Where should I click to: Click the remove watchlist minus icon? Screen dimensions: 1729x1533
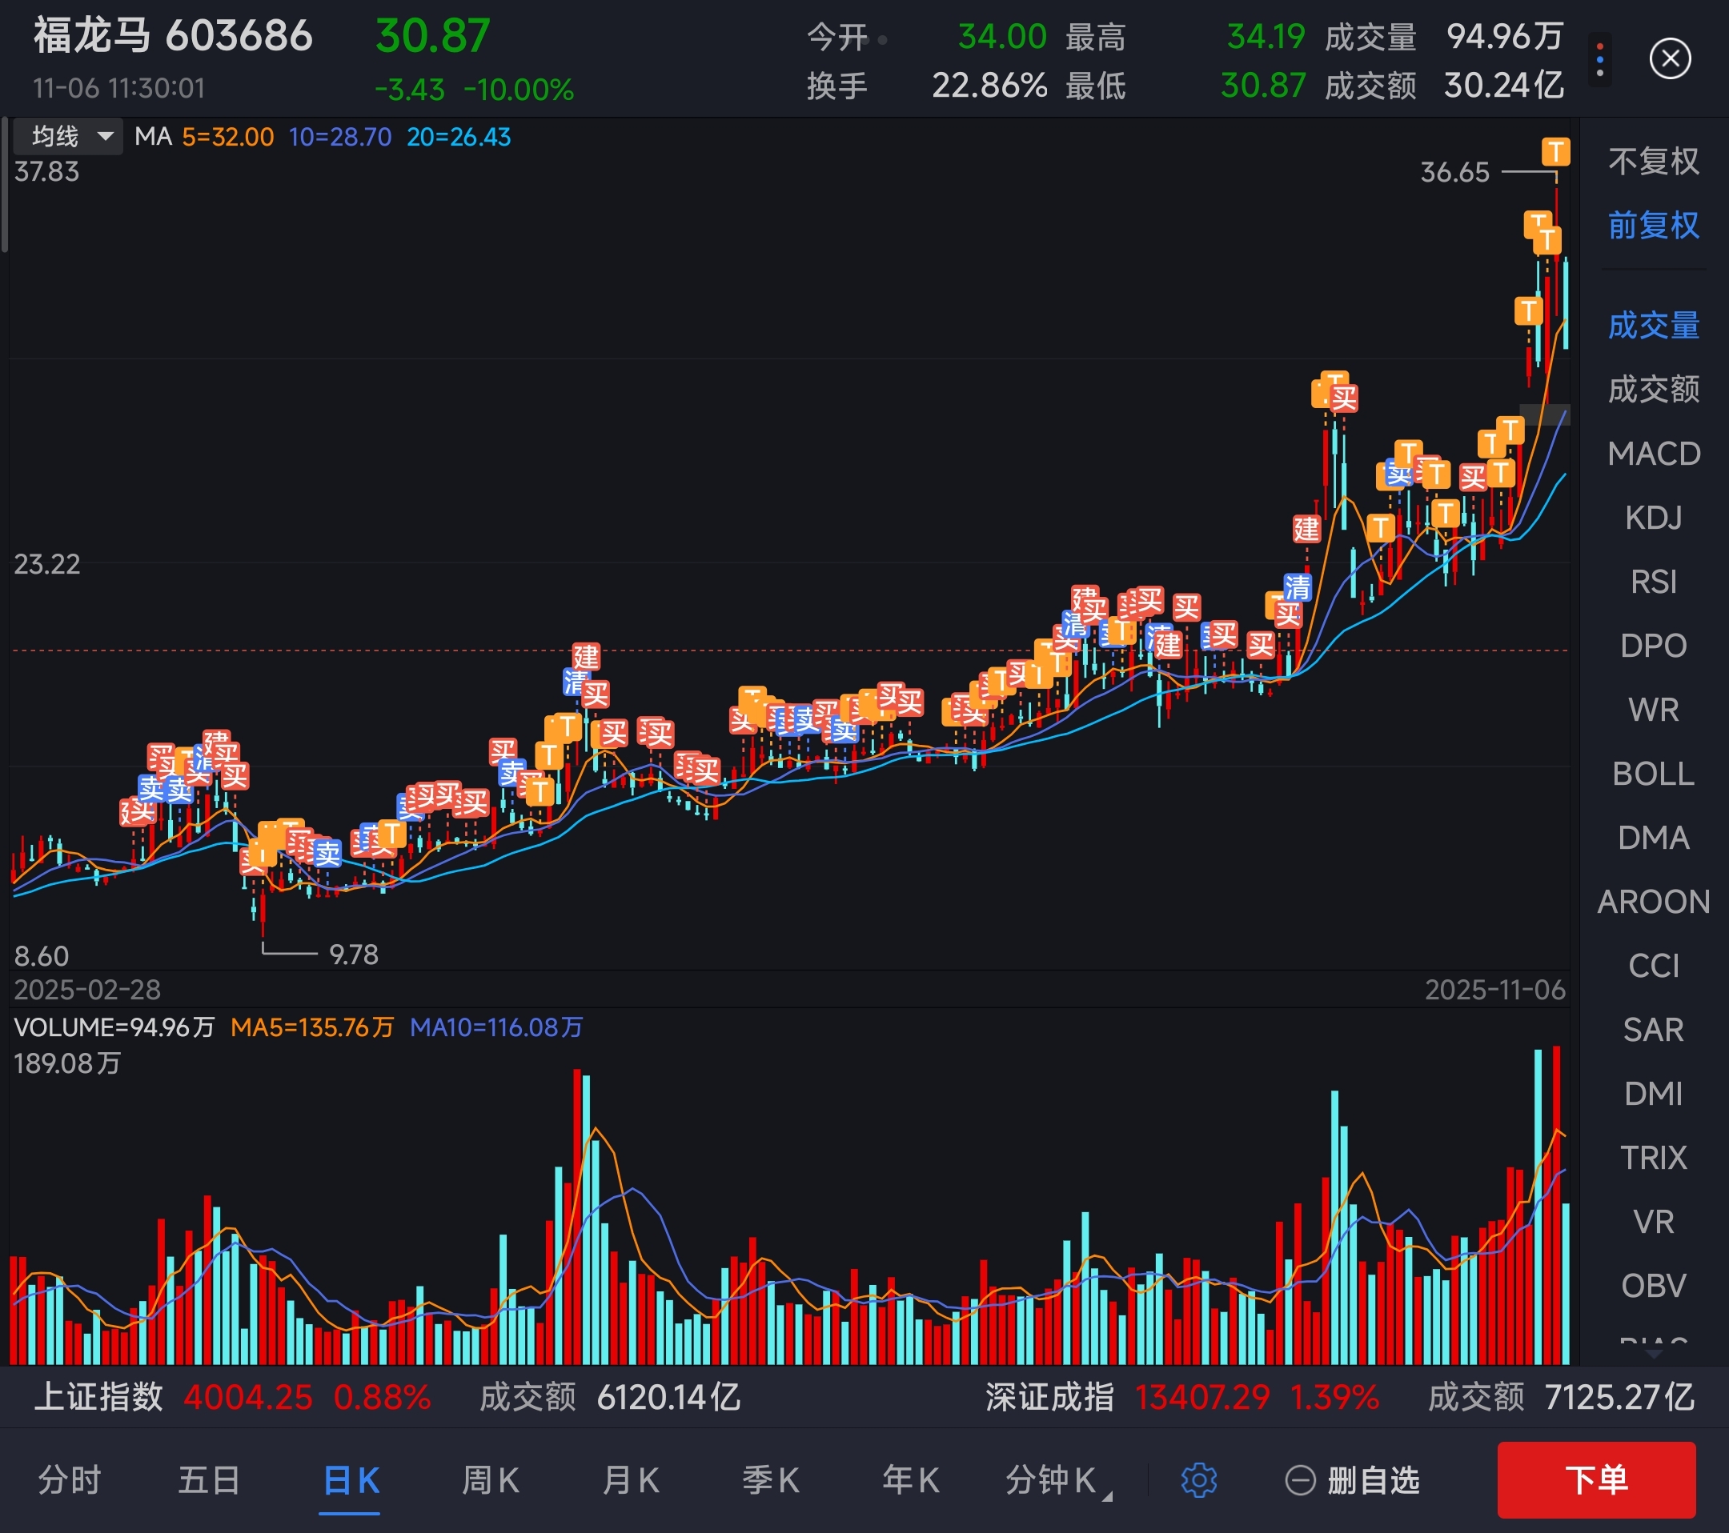point(1300,1480)
